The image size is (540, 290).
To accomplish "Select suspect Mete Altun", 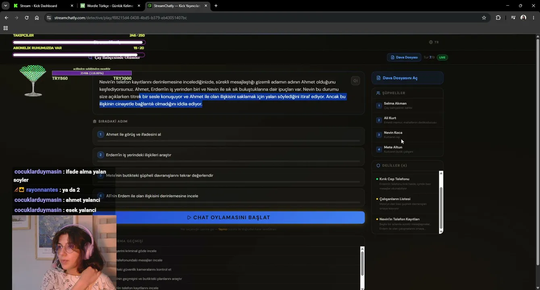I will tap(407, 149).
